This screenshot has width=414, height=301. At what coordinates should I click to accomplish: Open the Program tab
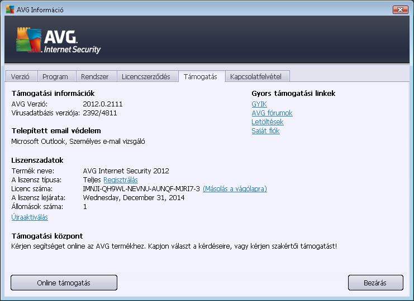coord(57,76)
